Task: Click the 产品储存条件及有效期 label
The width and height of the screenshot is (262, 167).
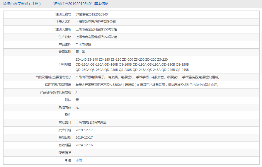Action: (55, 92)
